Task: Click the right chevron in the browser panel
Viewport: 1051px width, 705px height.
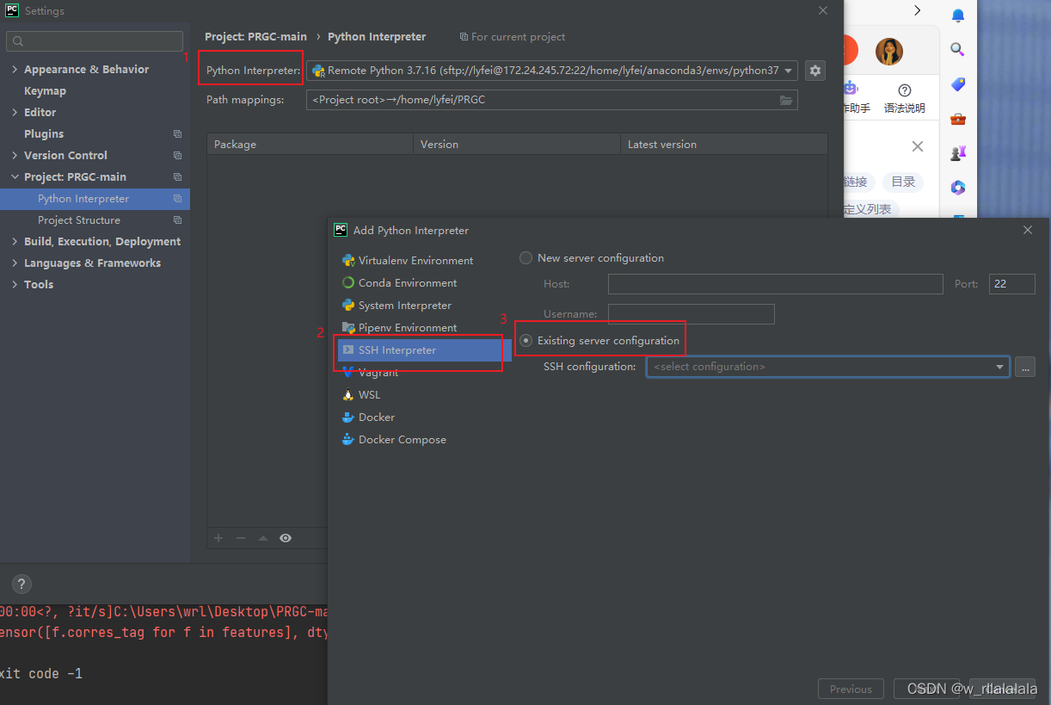Action: pyautogui.click(x=917, y=10)
